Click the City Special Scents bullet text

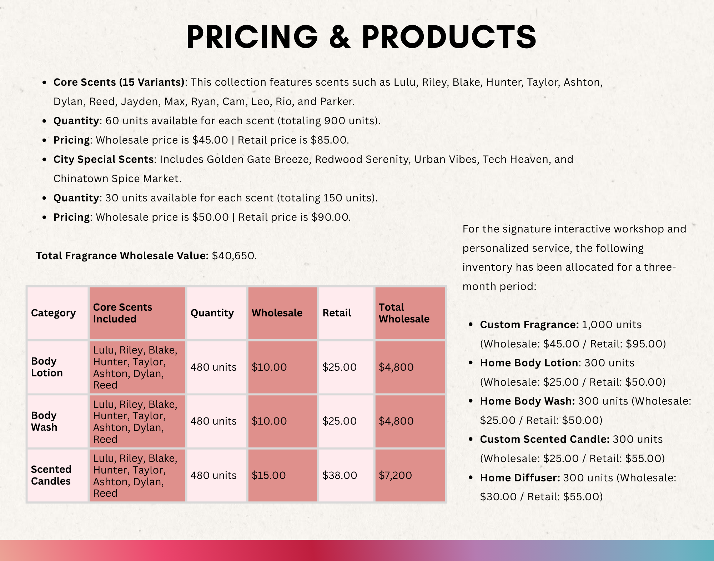click(313, 169)
